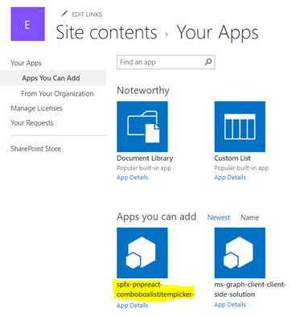Select the ms-graph-client app tile icon
This screenshot has height=317, width=296.
coord(240,253)
